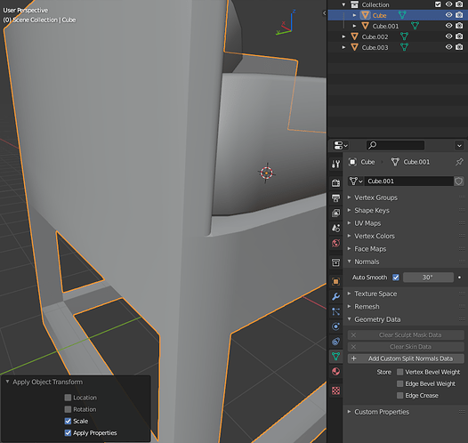
Task: Enable Rotation in Apply Object Transform
Action: point(68,409)
